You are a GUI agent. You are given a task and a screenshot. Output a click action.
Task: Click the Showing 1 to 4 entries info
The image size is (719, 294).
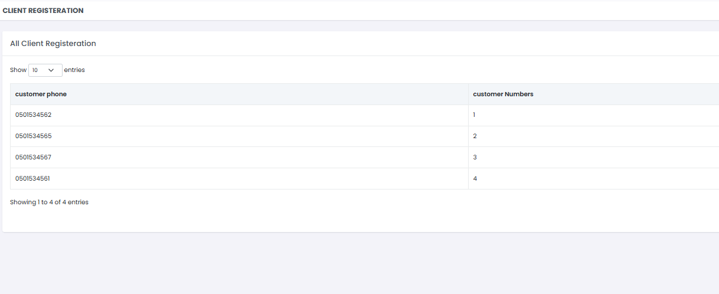pos(49,202)
